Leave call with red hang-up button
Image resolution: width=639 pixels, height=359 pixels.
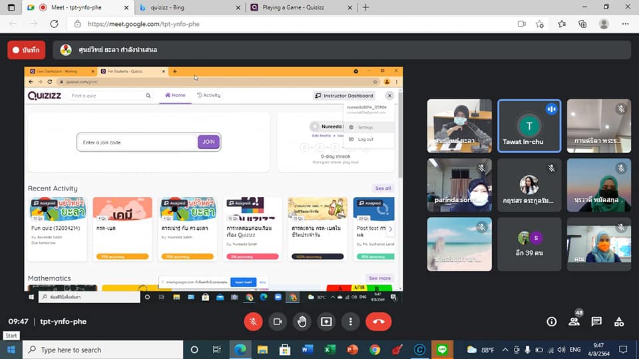pyautogui.click(x=379, y=322)
